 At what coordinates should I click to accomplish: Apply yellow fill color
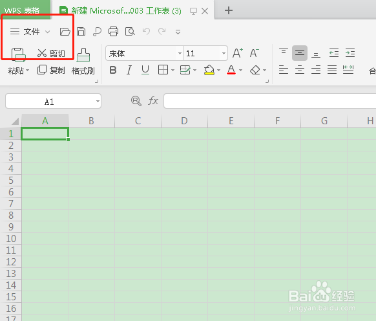[209, 70]
